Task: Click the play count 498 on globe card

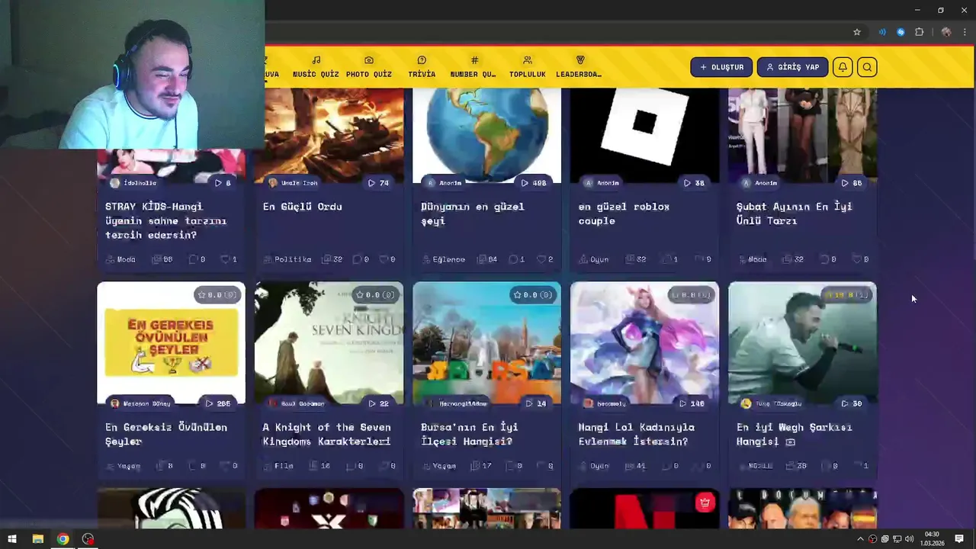Action: [534, 183]
